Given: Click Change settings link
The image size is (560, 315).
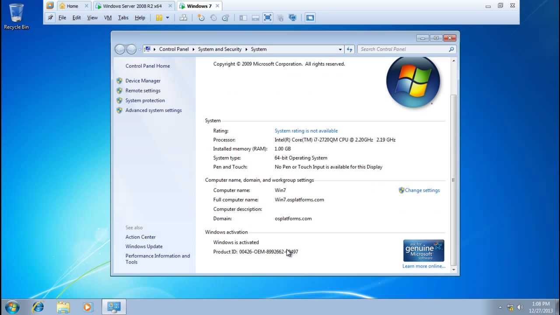Looking at the screenshot, I should click(x=422, y=190).
